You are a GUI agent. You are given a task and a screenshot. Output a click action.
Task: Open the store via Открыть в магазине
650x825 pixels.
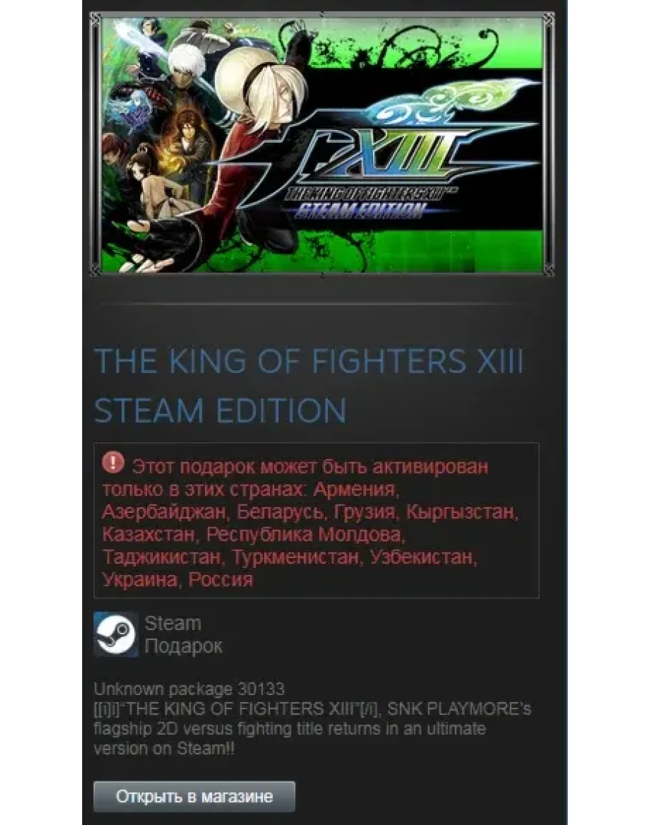[194, 796]
